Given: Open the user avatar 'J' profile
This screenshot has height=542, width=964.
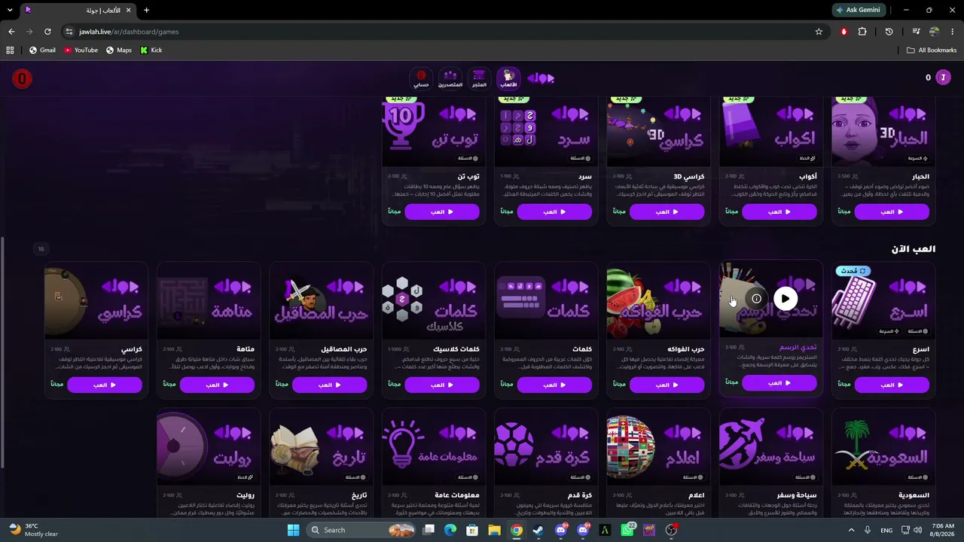Looking at the screenshot, I should 942,78.
